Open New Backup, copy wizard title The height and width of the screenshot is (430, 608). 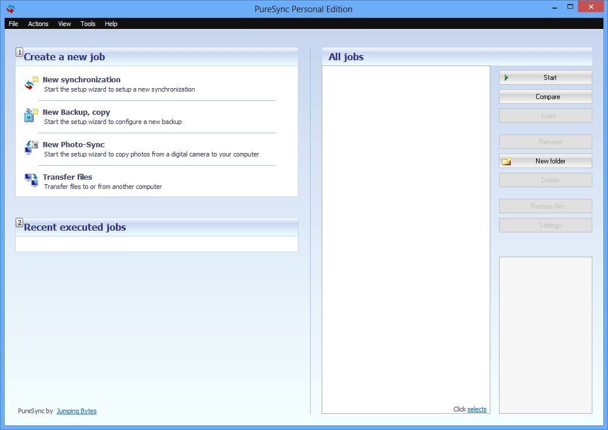point(77,112)
